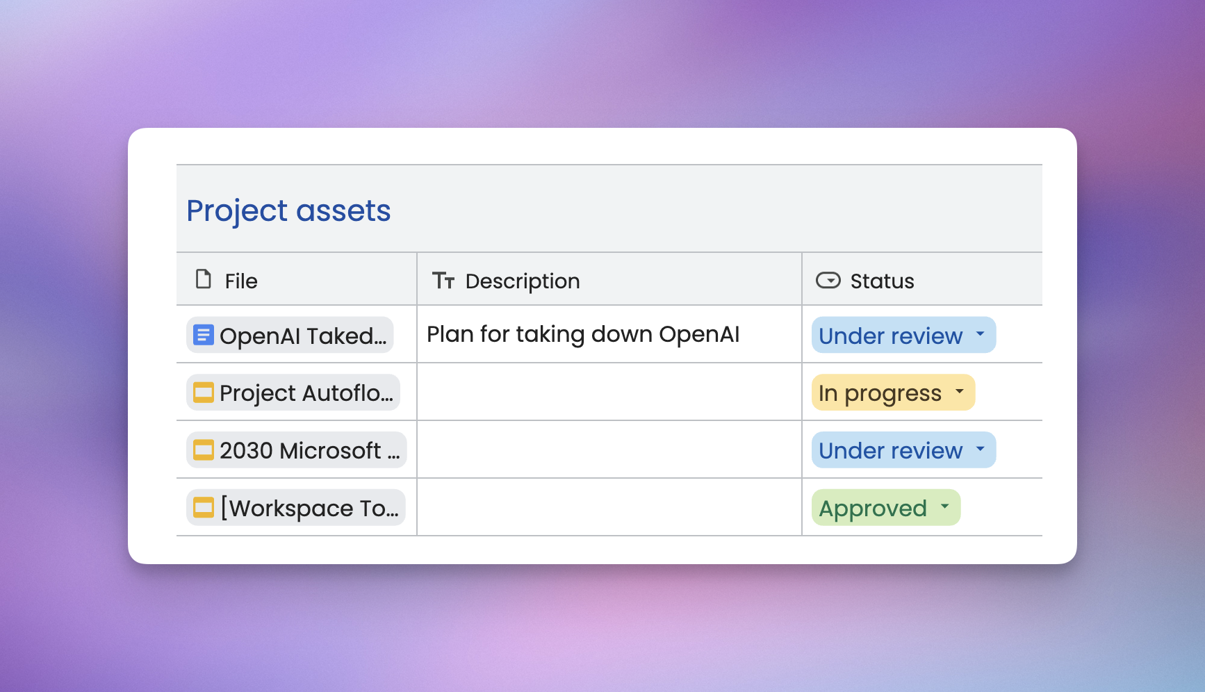
Task: Select the 'Plan for taking down OpenAI' description cell
Action: point(609,334)
